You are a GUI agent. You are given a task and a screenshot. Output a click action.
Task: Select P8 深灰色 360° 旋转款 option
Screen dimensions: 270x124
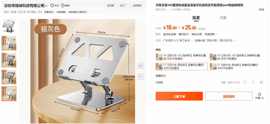235,57
